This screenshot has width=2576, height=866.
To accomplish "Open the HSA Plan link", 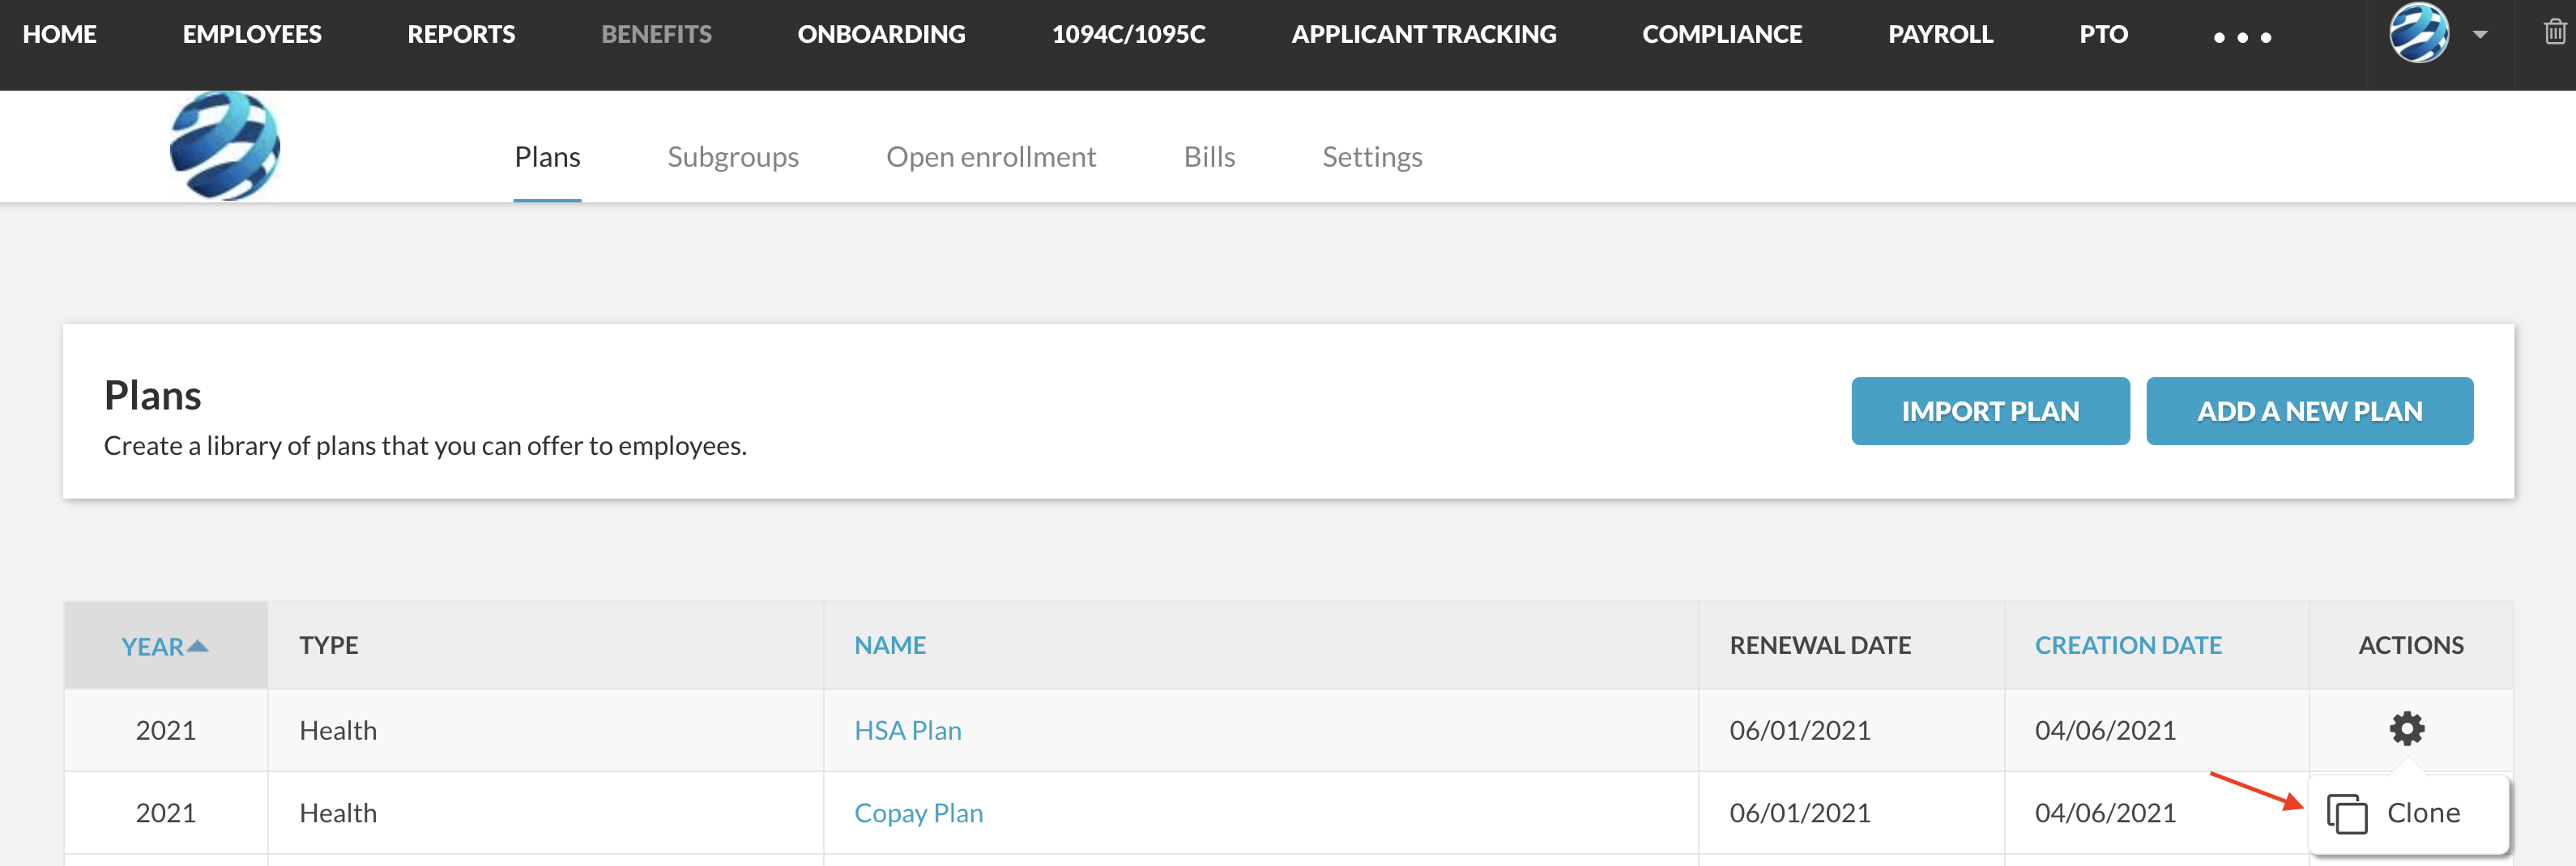I will 907,730.
